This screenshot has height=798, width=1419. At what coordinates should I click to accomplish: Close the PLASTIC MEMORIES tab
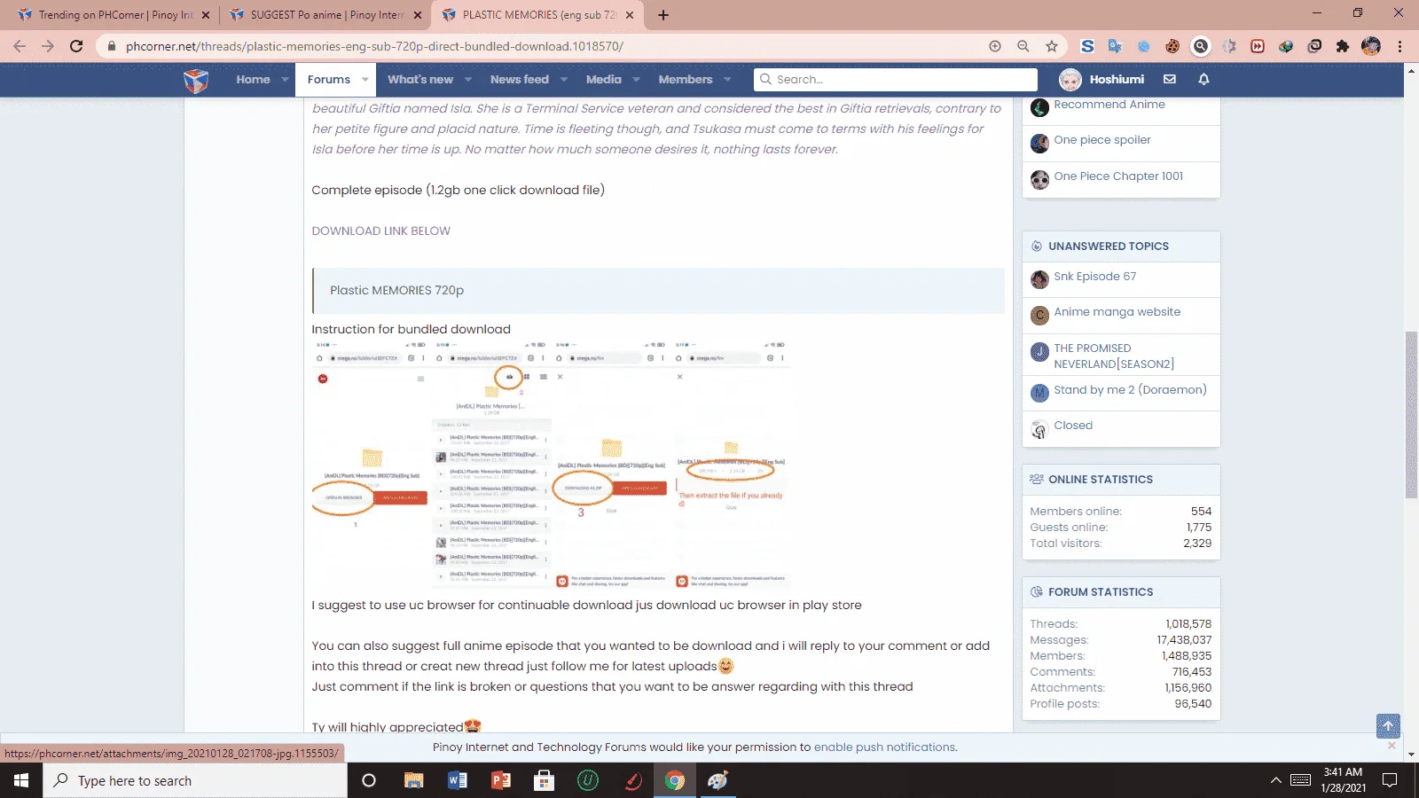tap(630, 15)
